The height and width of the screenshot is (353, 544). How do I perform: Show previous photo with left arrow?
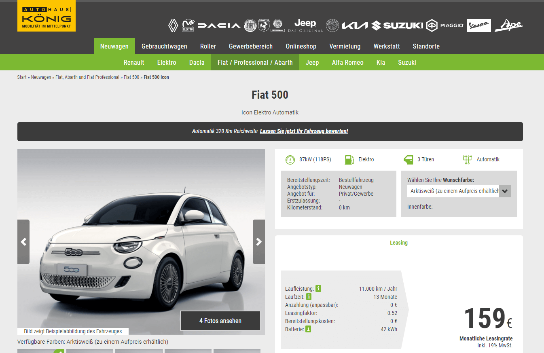pyautogui.click(x=23, y=242)
